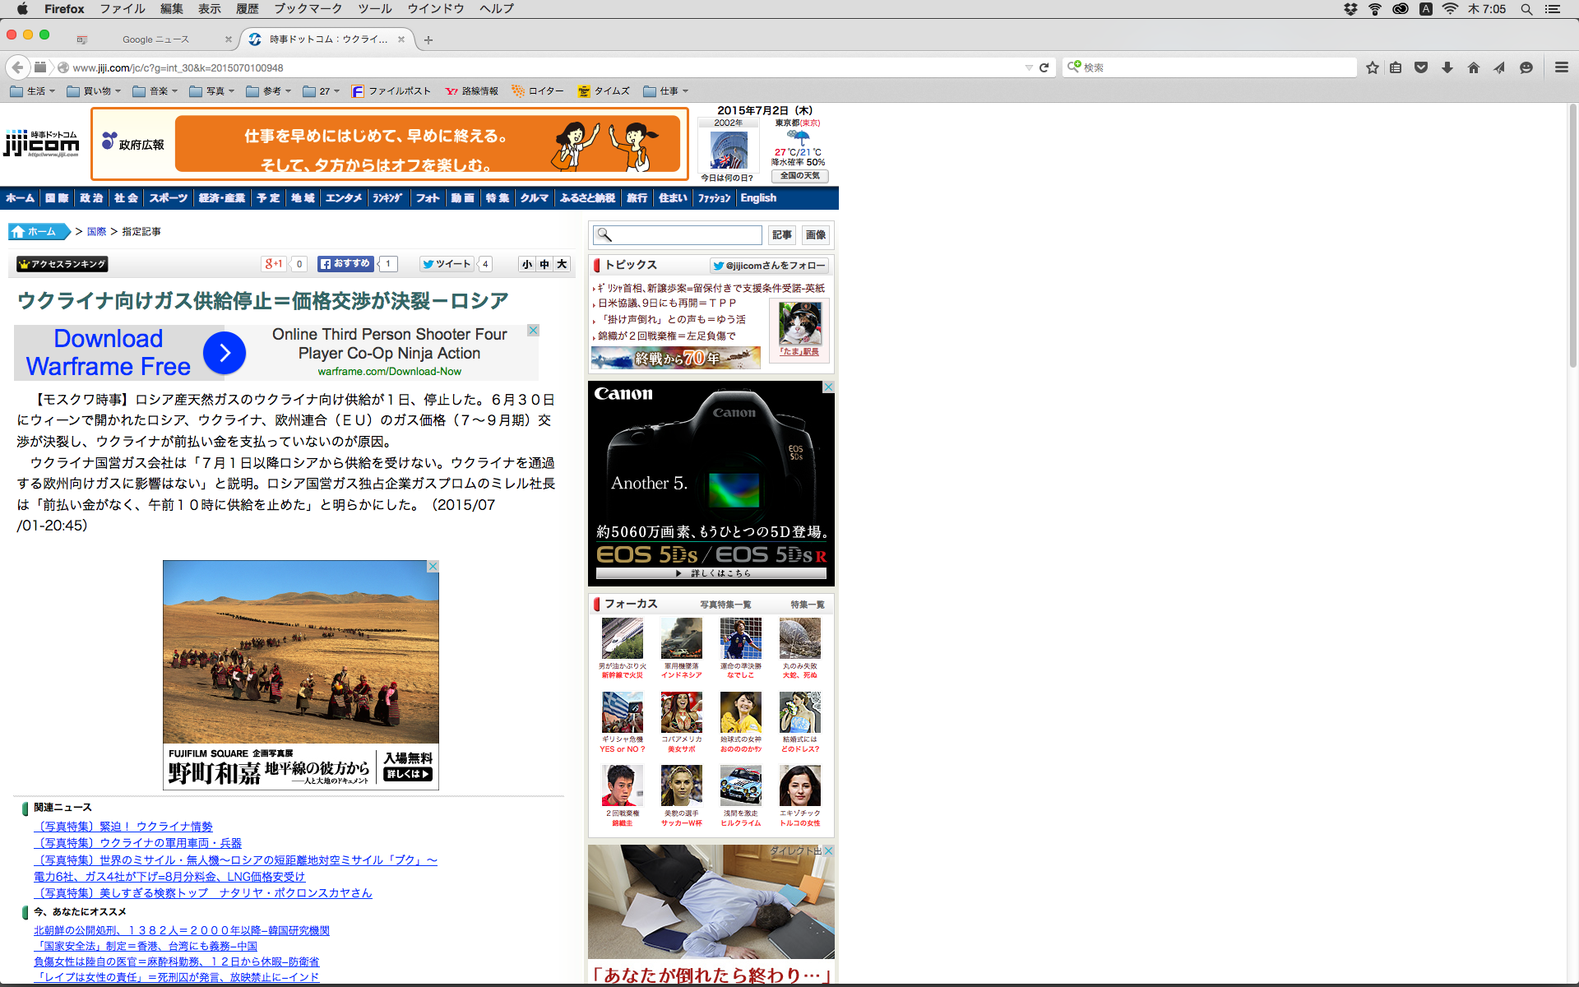Open the 電力6社、ガス4社が下げ related news link
Viewport: 1579px width, 987px height.
coord(169,877)
